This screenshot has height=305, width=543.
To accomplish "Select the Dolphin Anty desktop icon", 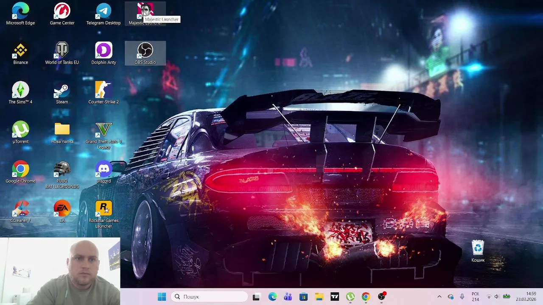I will click(104, 53).
